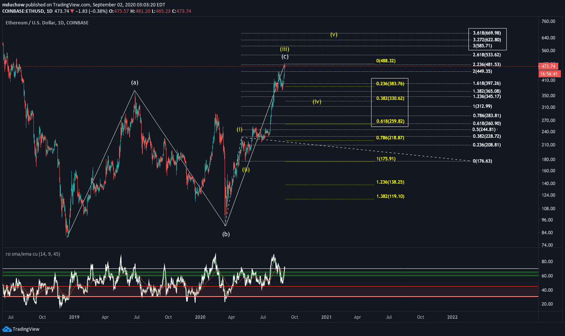Click the RSI indicator label rsi sma/ema cu (14, 9, 45)
The width and height of the screenshot is (565, 336).
pos(33,254)
